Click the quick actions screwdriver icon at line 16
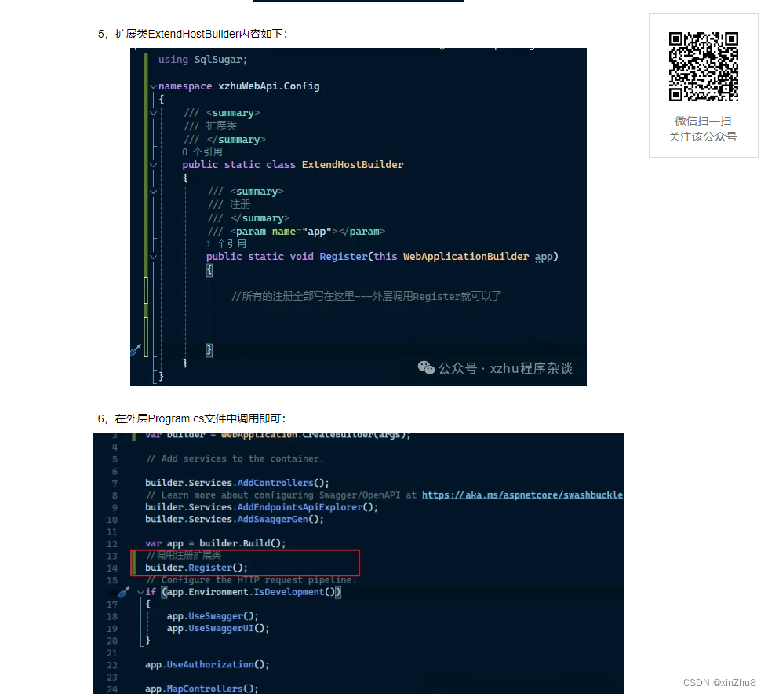Image resolution: width=768 pixels, height=694 pixels. pos(124,591)
